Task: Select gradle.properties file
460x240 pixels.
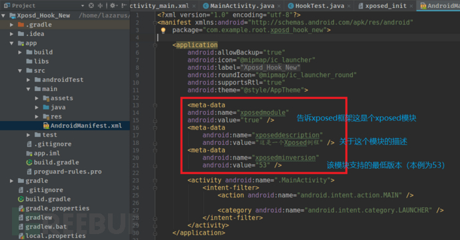Action: click(x=57, y=208)
